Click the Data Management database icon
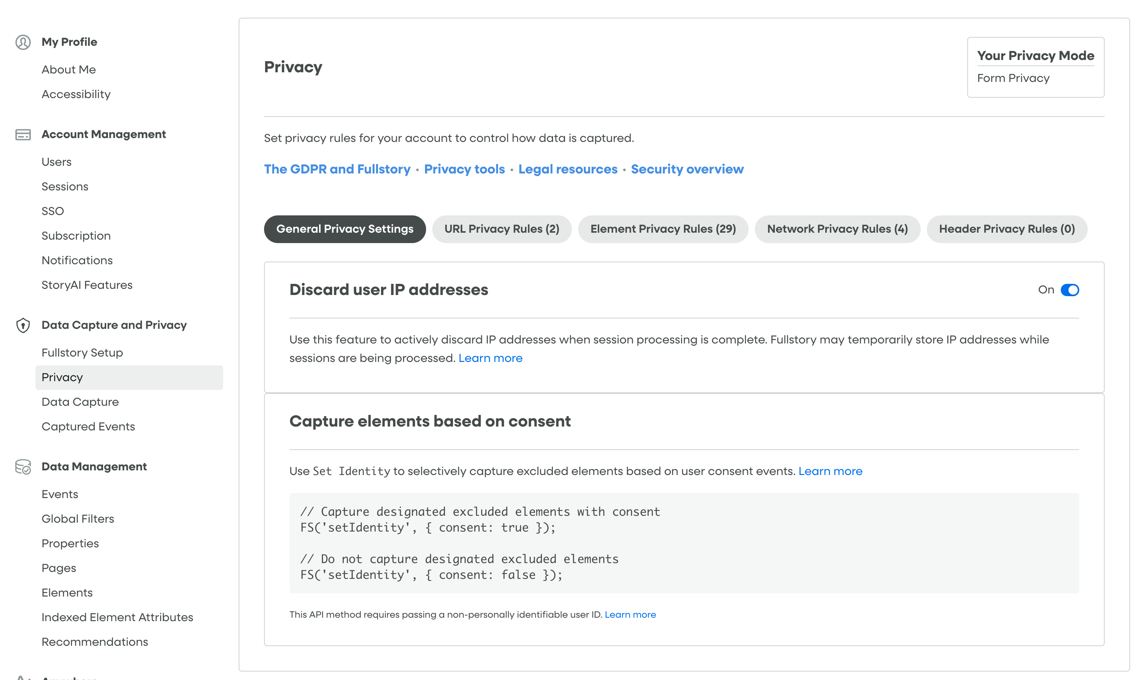1137x680 pixels. pyautogui.click(x=22, y=467)
